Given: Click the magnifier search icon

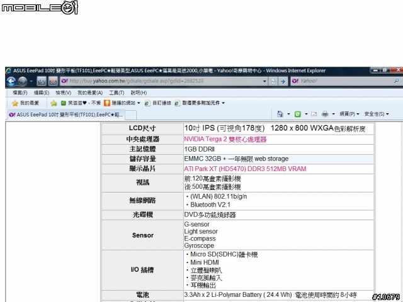Looking at the screenshot, I should click(396, 81).
